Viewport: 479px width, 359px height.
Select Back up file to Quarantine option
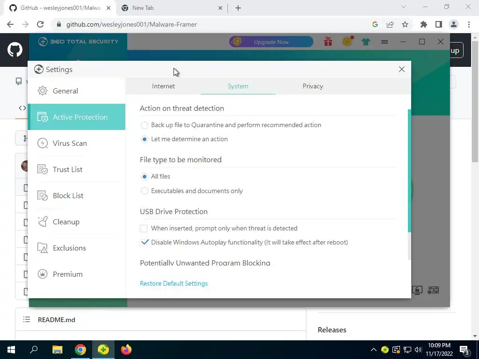tap(144, 125)
